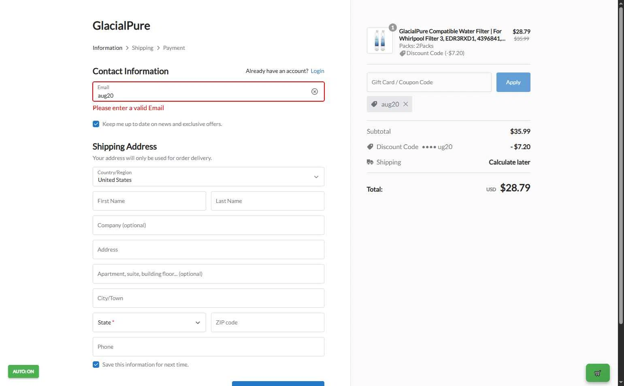Focus the Last Name field
The height and width of the screenshot is (386, 624).
[268, 201]
